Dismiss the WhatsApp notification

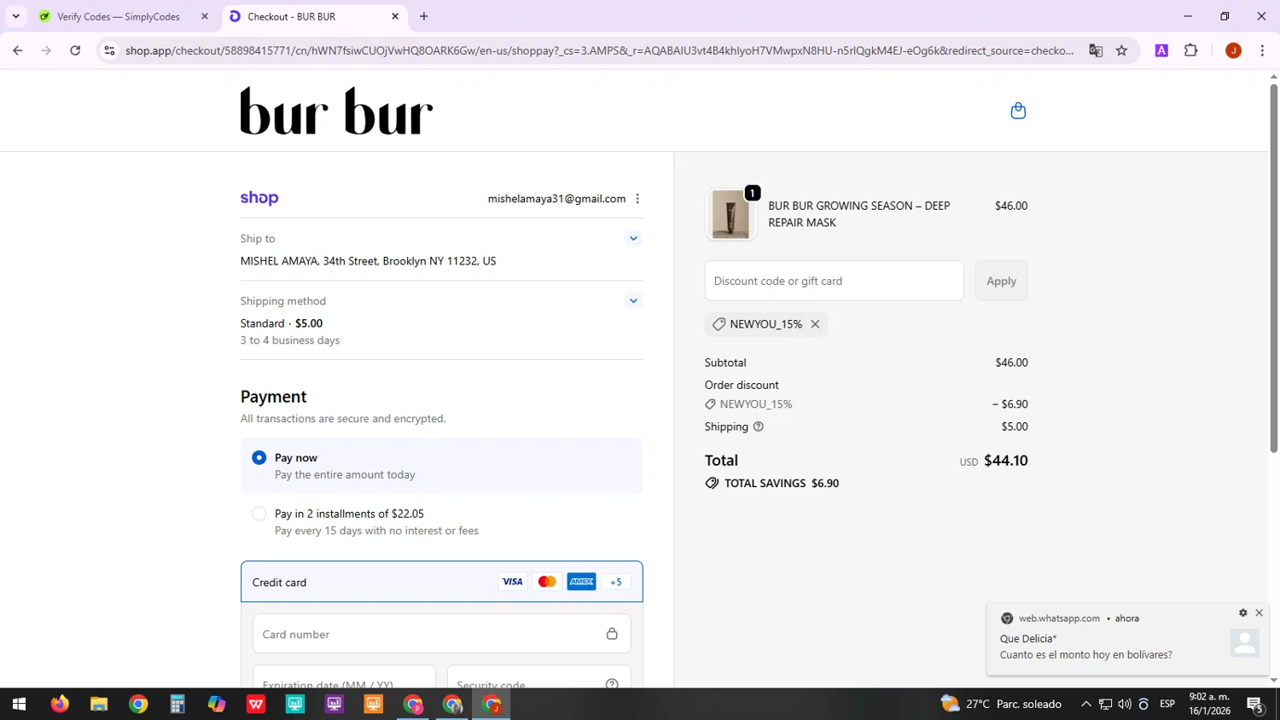click(1259, 613)
